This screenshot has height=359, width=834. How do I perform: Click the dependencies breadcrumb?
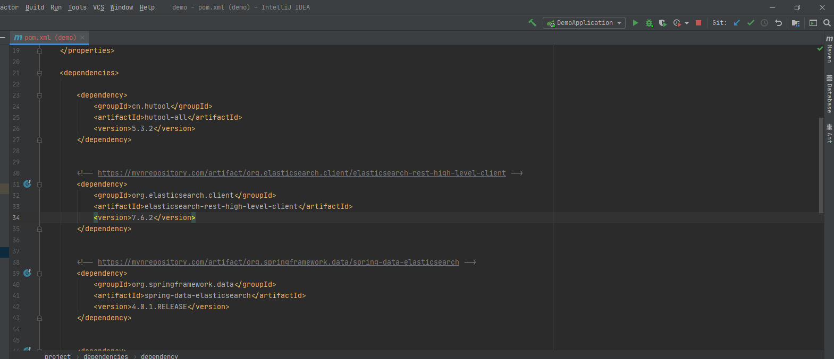[106, 356]
